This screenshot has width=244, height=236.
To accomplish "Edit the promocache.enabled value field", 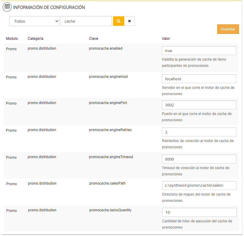I will click(x=199, y=51).
